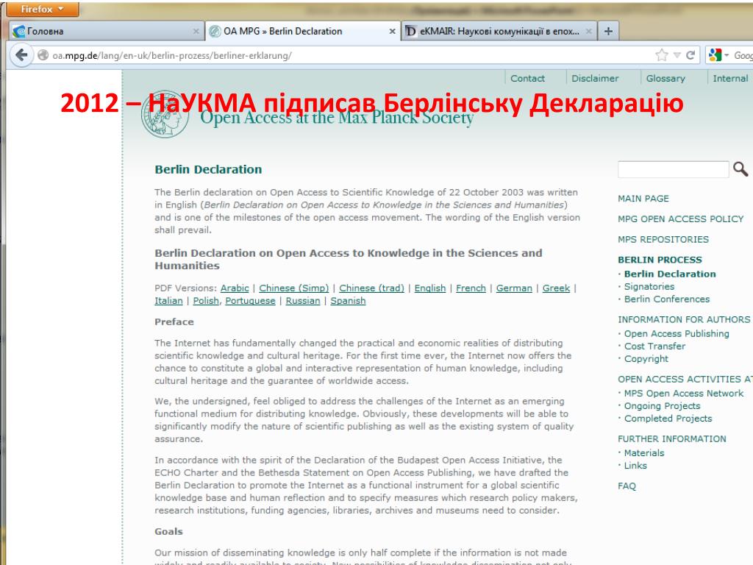Click the Berlin Declaration page heading
The image size is (753, 565).
(x=208, y=170)
